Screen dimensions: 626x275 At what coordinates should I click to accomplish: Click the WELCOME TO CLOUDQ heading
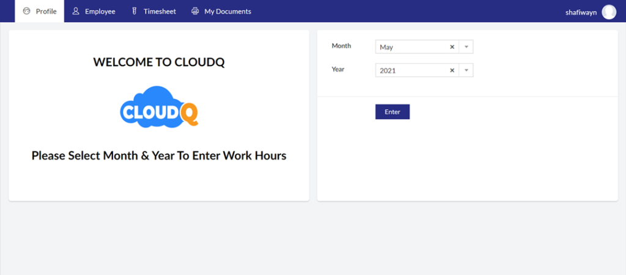pyautogui.click(x=159, y=62)
